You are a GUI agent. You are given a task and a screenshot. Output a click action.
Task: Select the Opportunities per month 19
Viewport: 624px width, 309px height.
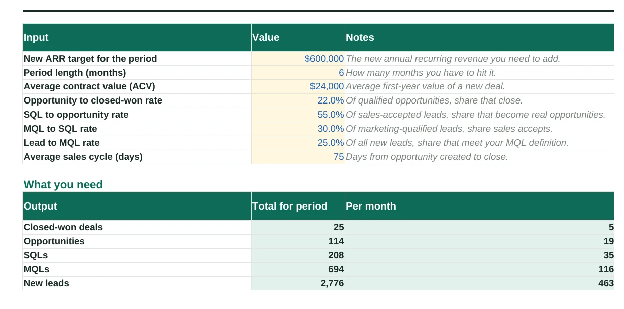coord(480,241)
